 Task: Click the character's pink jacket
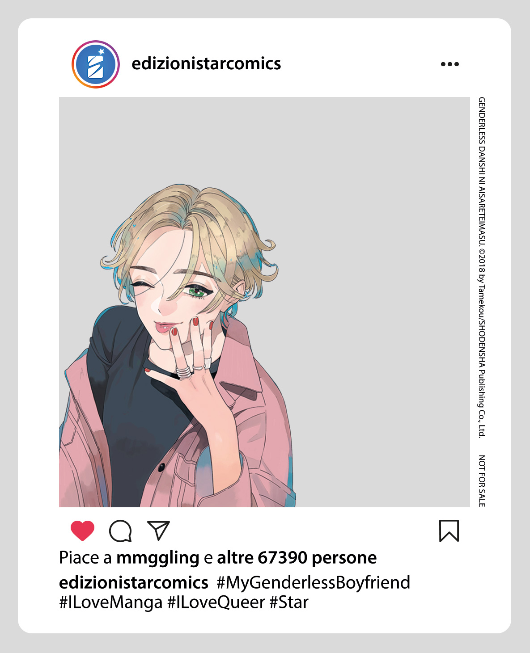250,425
